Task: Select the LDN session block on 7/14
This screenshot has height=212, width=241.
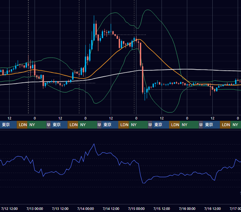Action: click(x=124, y=125)
